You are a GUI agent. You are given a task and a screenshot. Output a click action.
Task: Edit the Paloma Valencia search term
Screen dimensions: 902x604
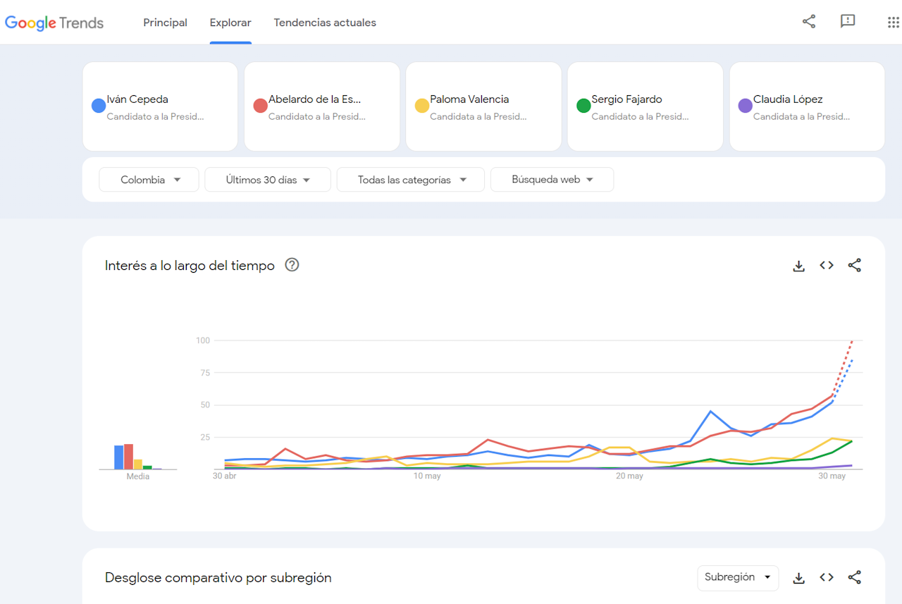[483, 106]
